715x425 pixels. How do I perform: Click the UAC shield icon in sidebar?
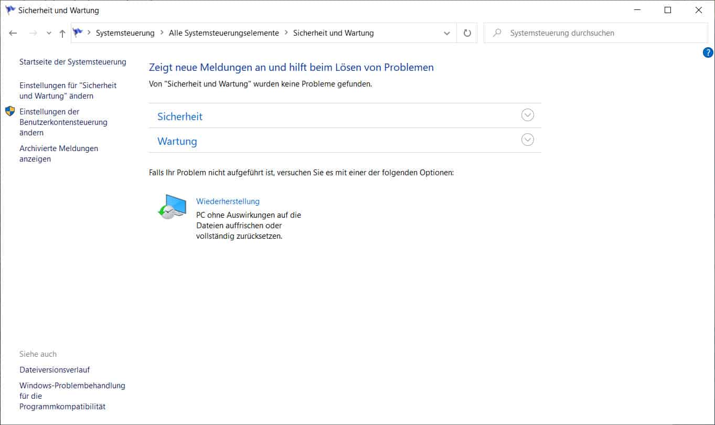pyautogui.click(x=10, y=111)
